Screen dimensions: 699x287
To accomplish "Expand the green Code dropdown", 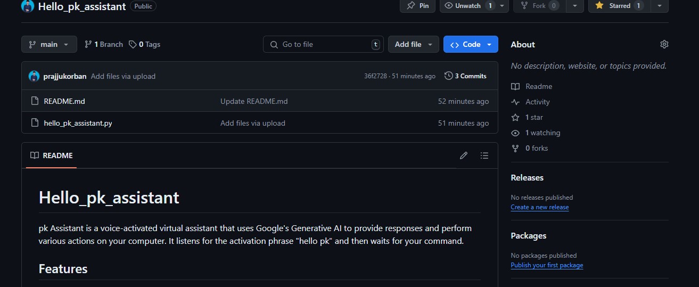I will [x=471, y=44].
